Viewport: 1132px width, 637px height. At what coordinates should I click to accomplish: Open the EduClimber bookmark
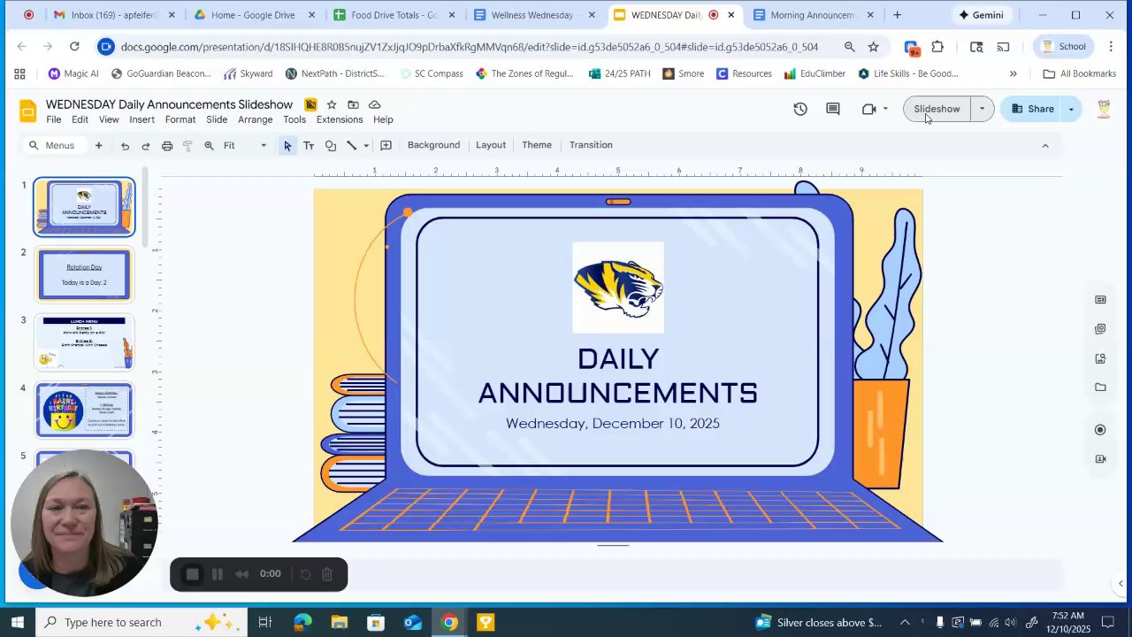pyautogui.click(x=815, y=73)
